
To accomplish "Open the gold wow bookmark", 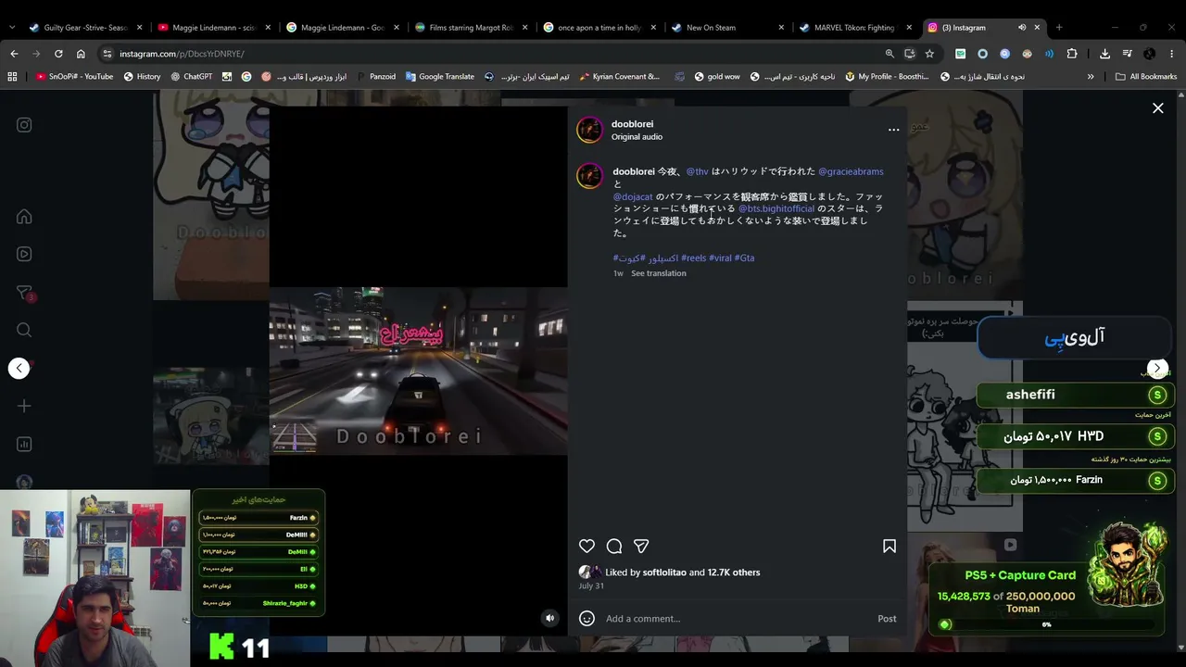I will click(x=717, y=77).
